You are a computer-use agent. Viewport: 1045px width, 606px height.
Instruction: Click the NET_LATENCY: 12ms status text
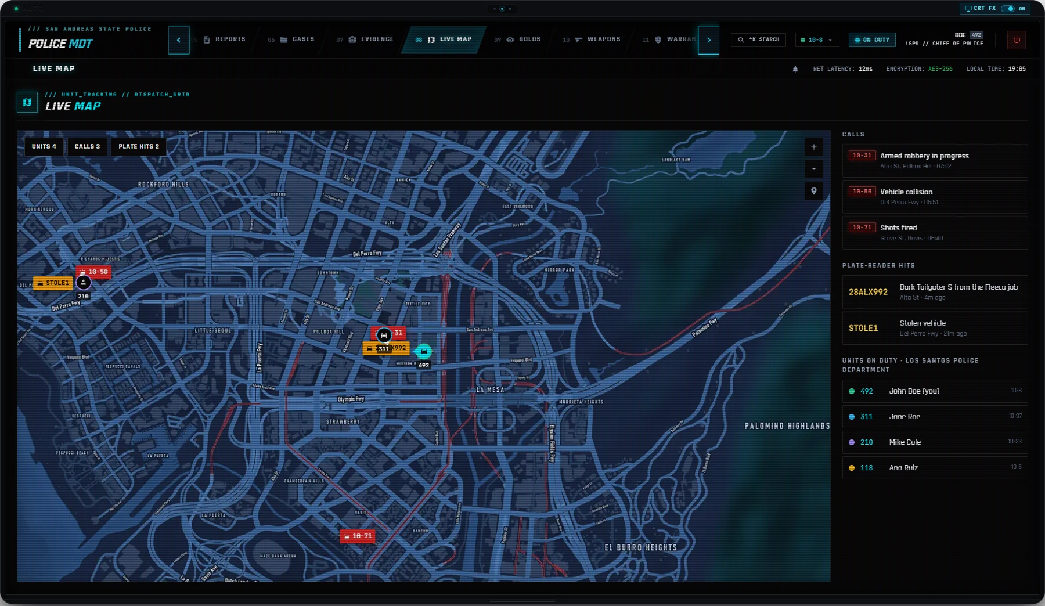click(x=842, y=69)
